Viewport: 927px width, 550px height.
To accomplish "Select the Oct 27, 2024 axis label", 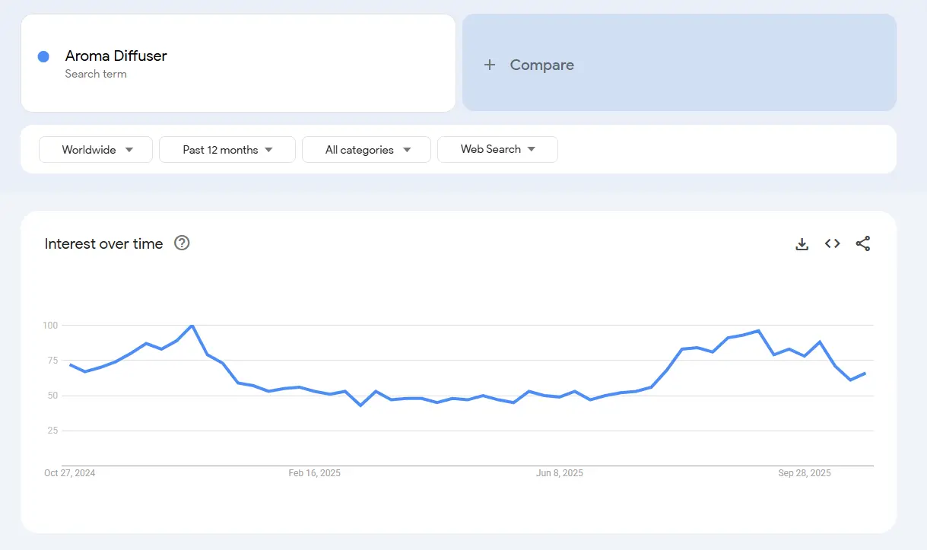I will (69, 472).
